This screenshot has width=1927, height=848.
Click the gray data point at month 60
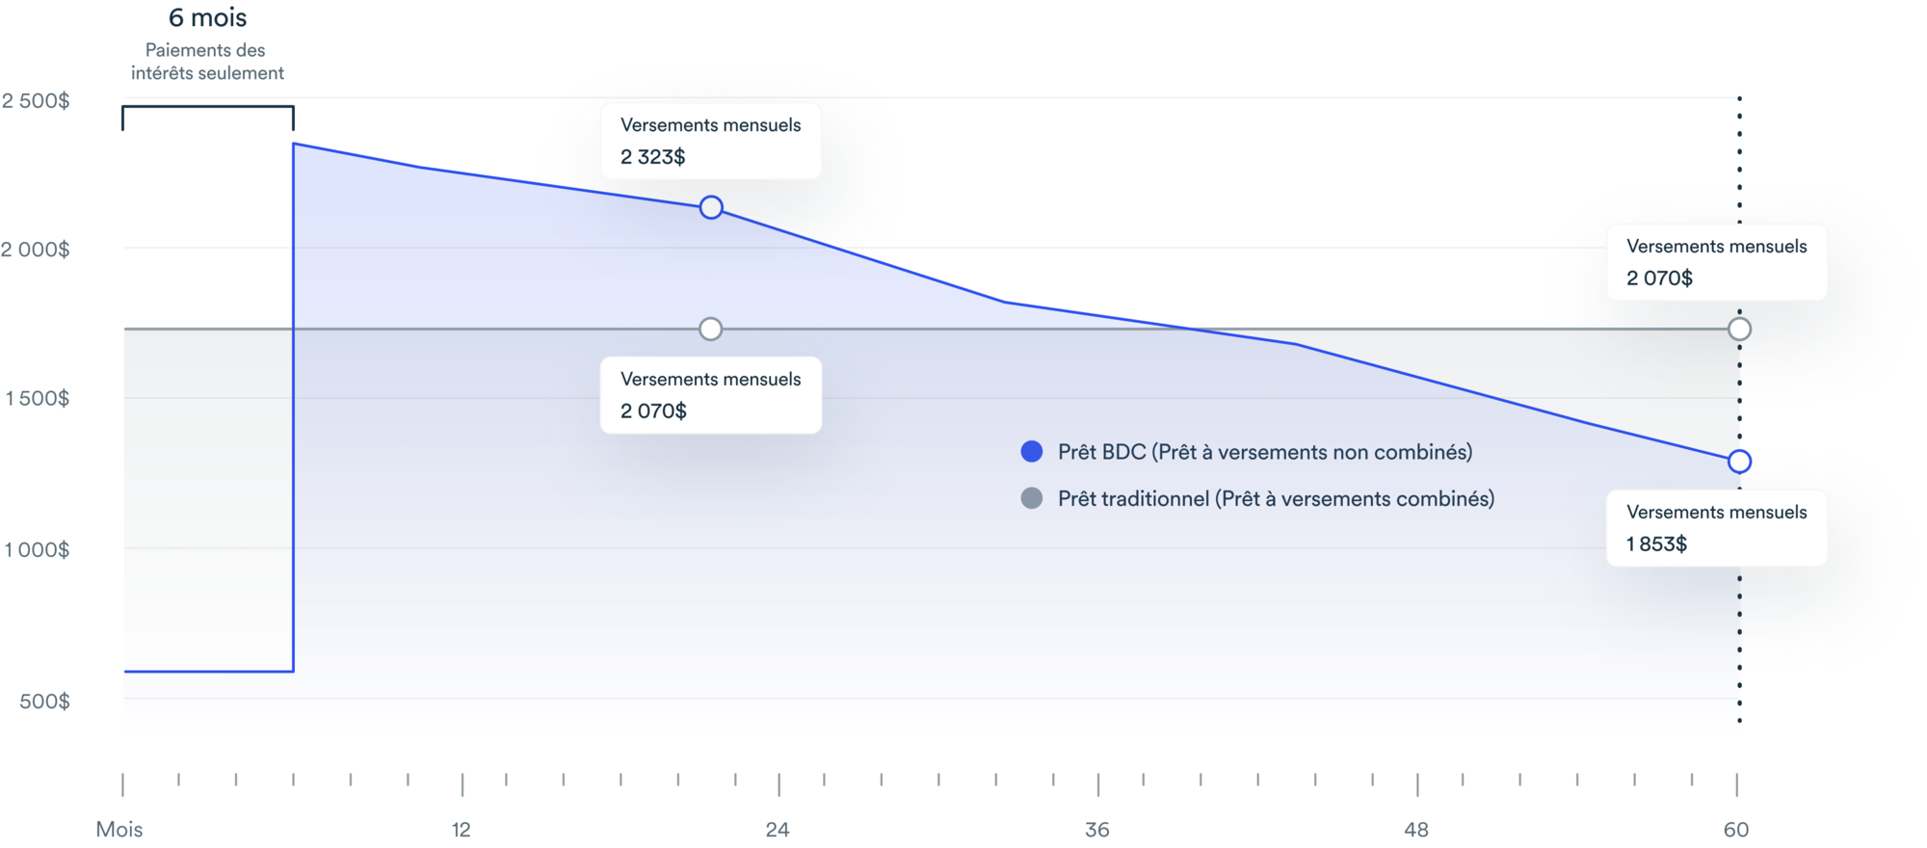click(1739, 330)
